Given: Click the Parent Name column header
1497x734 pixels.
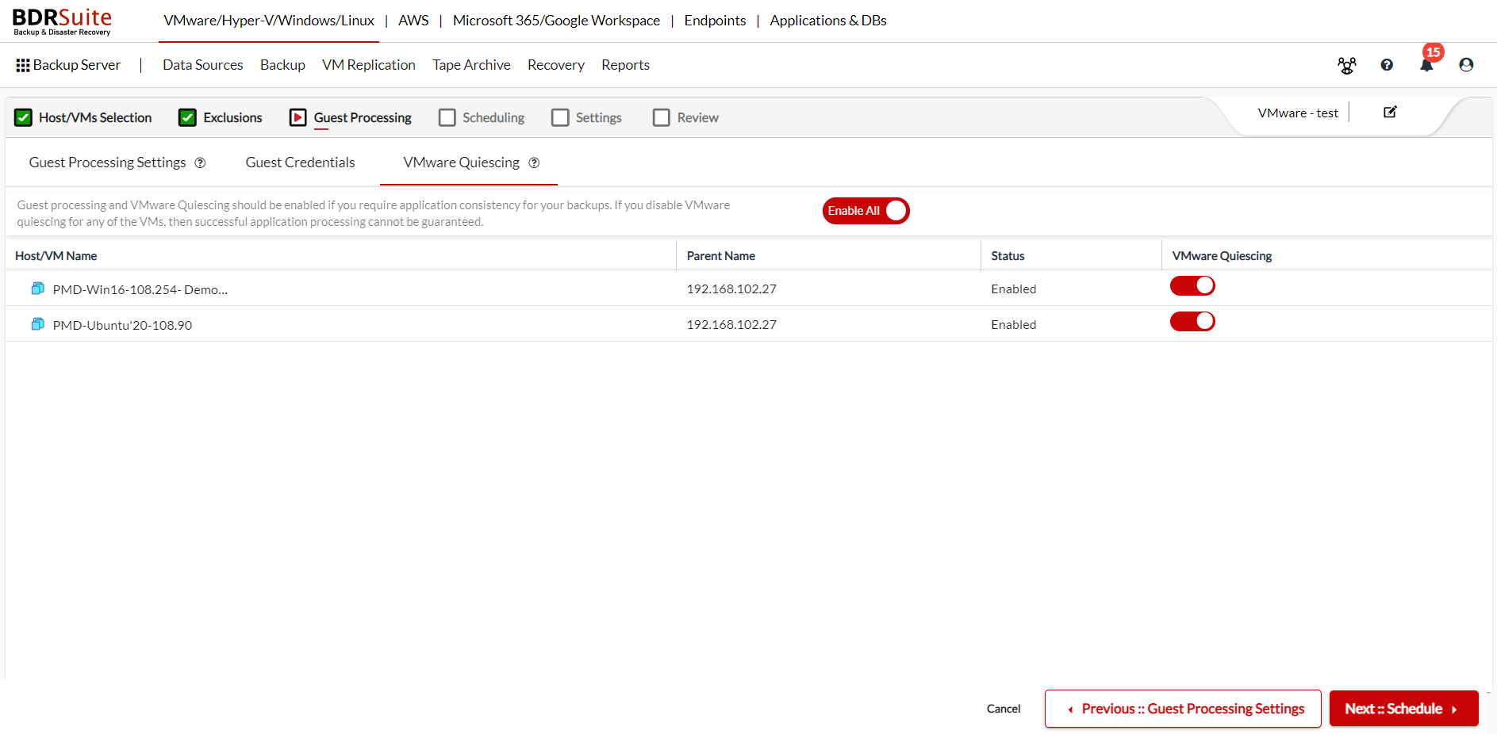Looking at the screenshot, I should (721, 256).
